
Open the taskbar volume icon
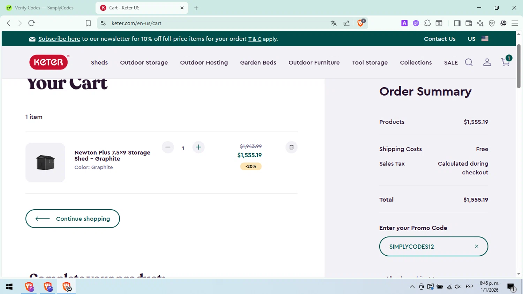click(x=458, y=287)
